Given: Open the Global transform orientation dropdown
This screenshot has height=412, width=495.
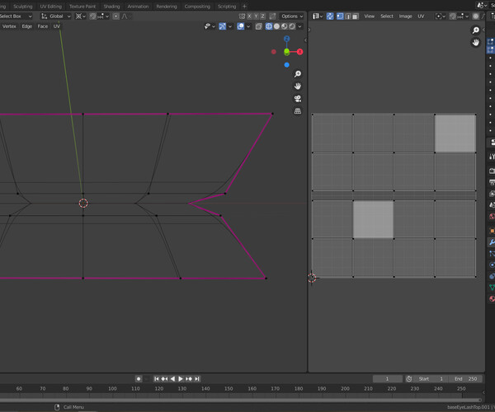Looking at the screenshot, I should click(x=56, y=16).
